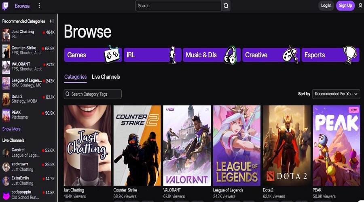The width and height of the screenshot is (364, 202).
Task: Open the Games category button
Action: coord(93,55)
